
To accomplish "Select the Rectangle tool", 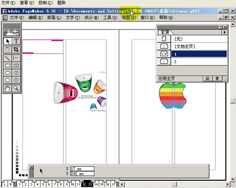I will (x=8, y=66).
